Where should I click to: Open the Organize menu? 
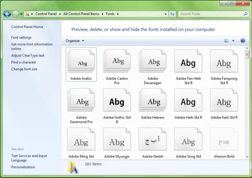coord(75,41)
